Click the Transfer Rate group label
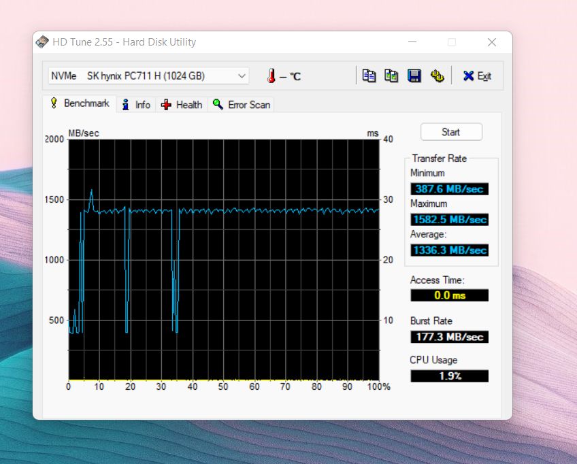577x464 pixels. coord(440,159)
